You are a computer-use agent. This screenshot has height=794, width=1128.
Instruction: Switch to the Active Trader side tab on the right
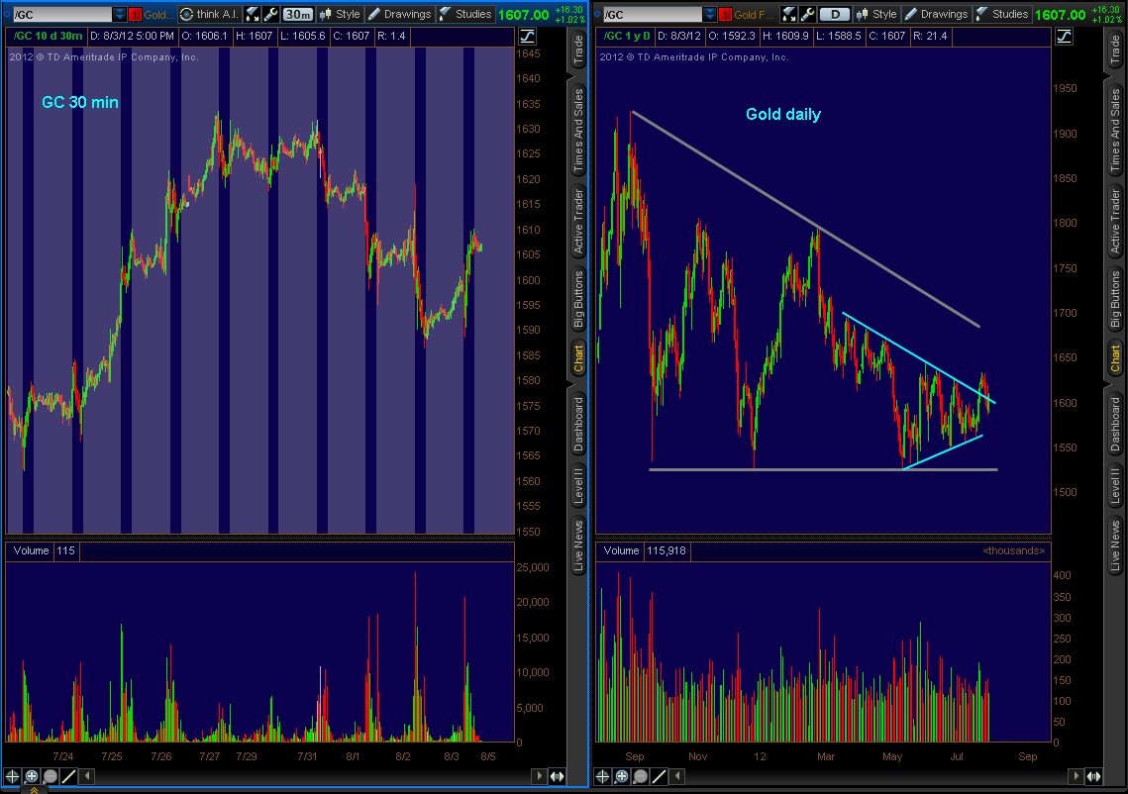coord(1114,223)
